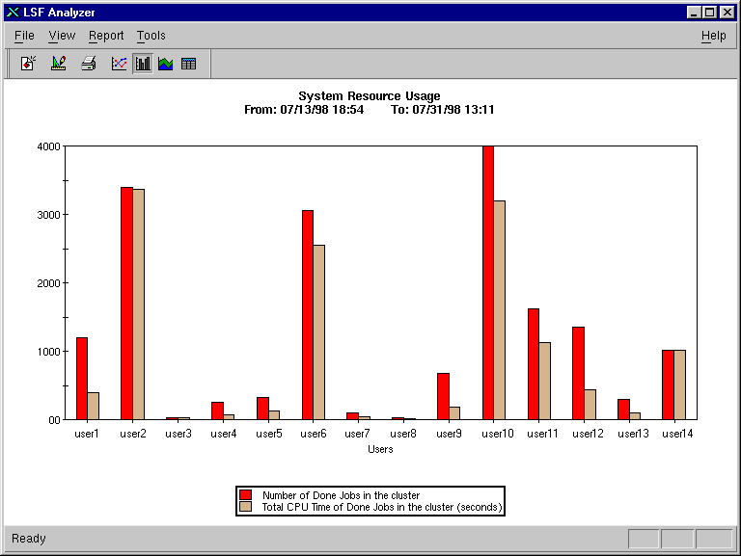Switch to area chart view
741x556 pixels.
[165, 64]
